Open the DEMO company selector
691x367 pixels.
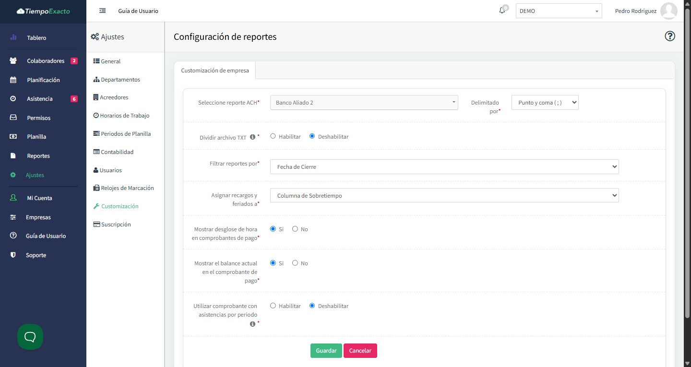(x=559, y=11)
